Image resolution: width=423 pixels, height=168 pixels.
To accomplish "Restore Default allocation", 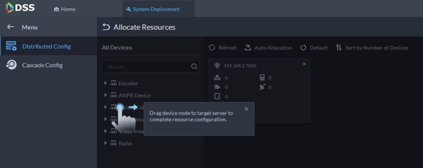I will 314,48.
